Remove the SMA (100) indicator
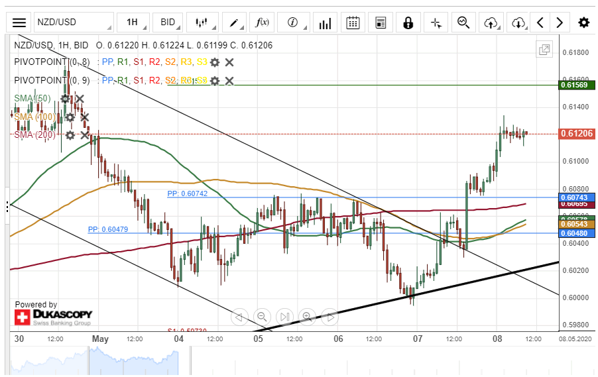The height and width of the screenshot is (377, 598). coord(84,117)
